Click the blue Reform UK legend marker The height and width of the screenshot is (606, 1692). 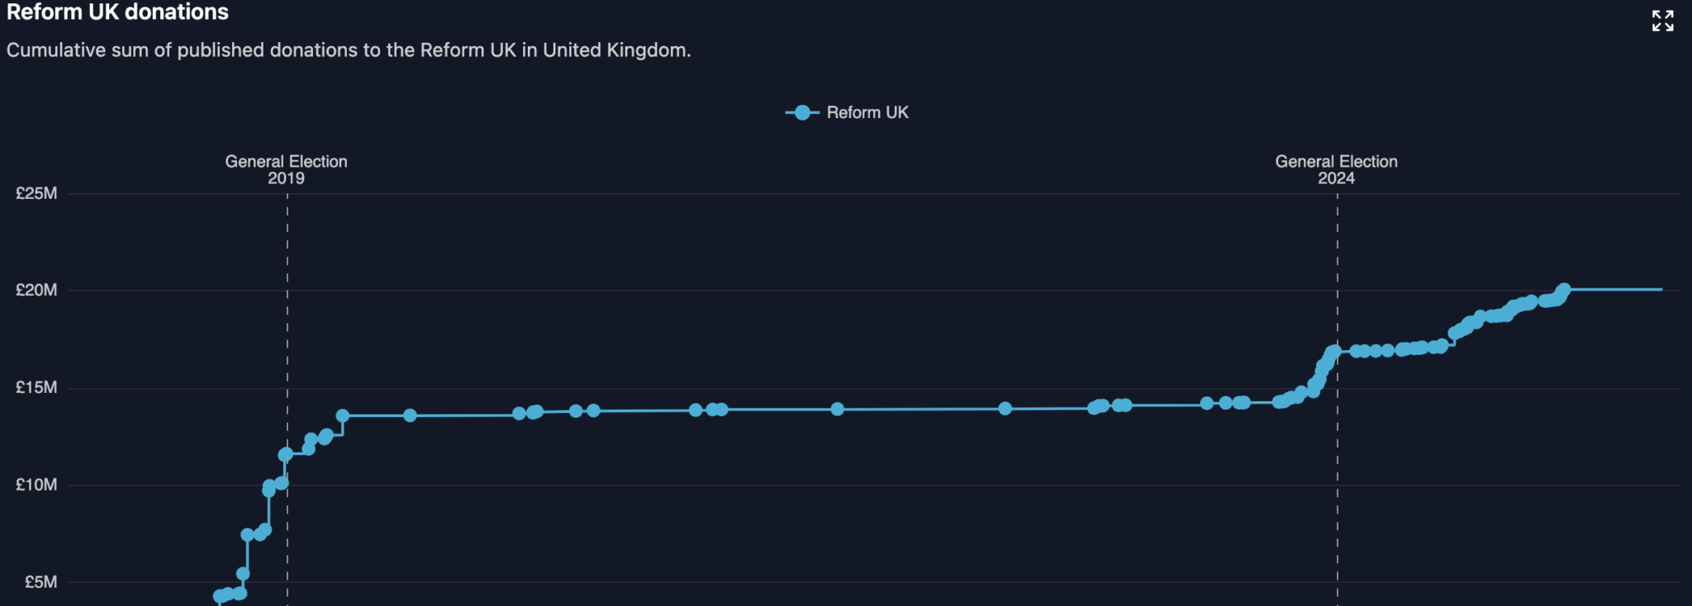(x=801, y=113)
